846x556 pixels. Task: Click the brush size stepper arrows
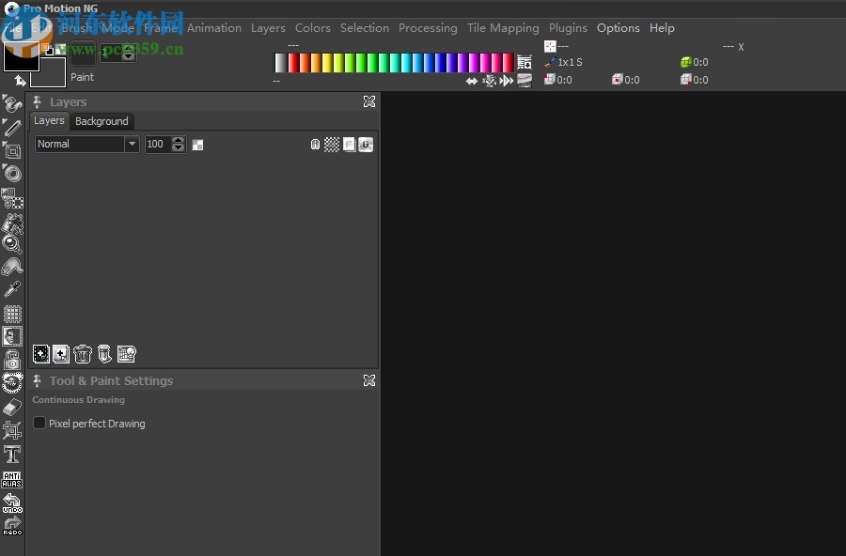(x=128, y=53)
